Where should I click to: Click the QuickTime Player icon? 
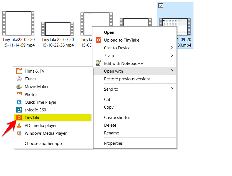click(19, 102)
